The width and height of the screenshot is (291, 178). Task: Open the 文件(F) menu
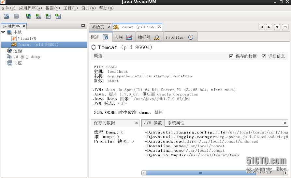pyautogui.click(x=8, y=8)
